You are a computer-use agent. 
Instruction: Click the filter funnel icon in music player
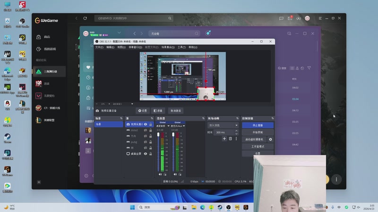pyautogui.click(x=309, y=68)
